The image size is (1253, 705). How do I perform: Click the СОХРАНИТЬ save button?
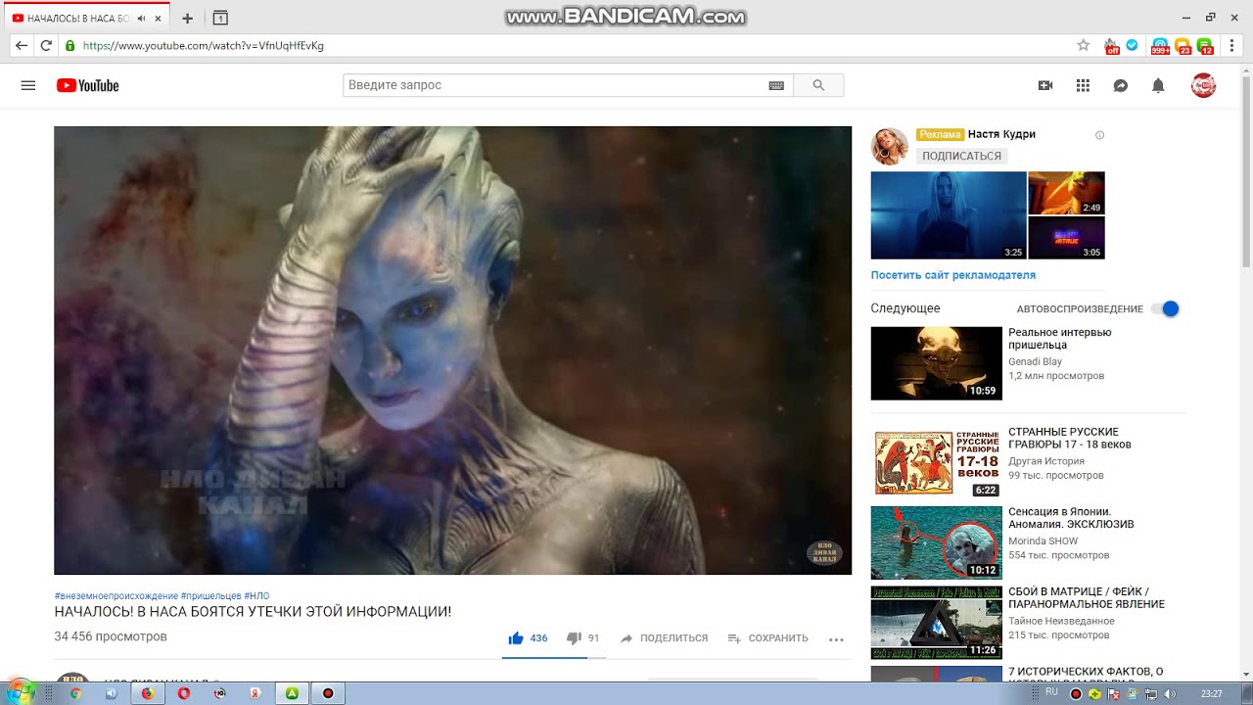coord(768,638)
